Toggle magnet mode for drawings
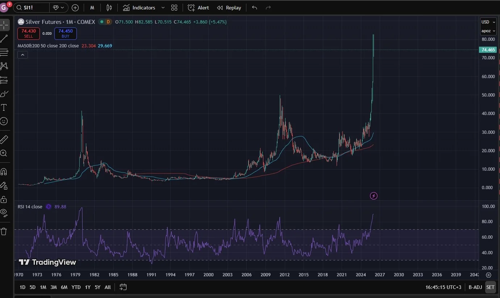Image resolution: width=500 pixels, height=298 pixels. [4, 171]
